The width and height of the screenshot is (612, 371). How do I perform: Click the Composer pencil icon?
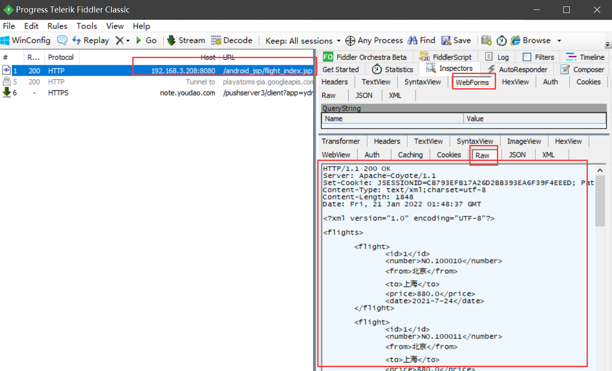tap(565, 69)
